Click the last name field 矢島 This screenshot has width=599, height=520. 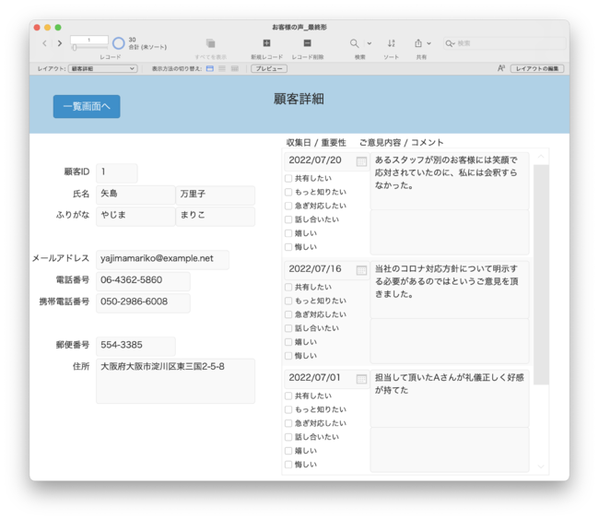click(135, 195)
